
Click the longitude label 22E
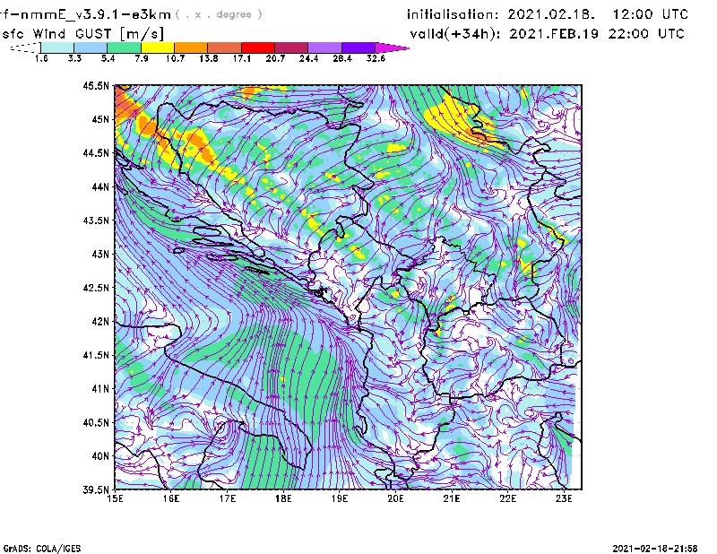(508, 498)
